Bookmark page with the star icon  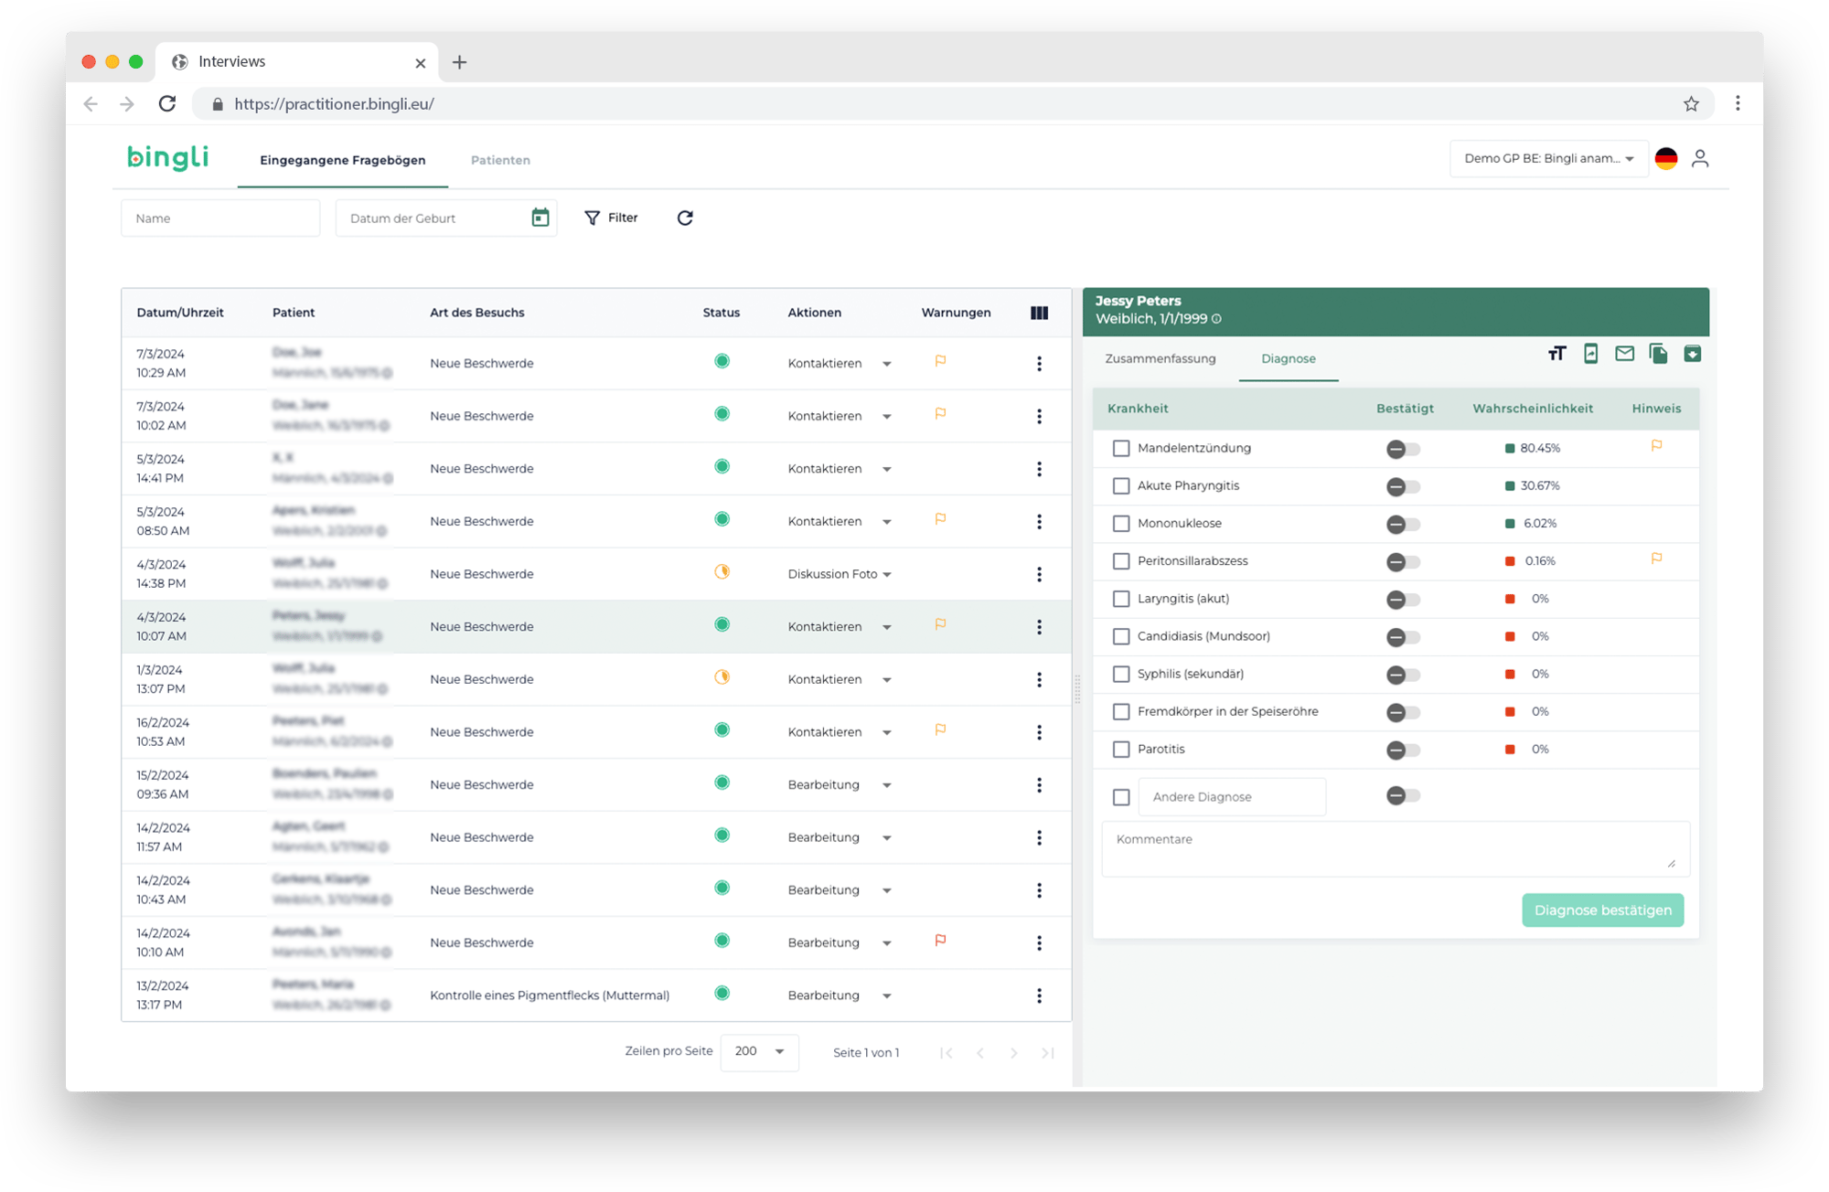click(x=1691, y=103)
